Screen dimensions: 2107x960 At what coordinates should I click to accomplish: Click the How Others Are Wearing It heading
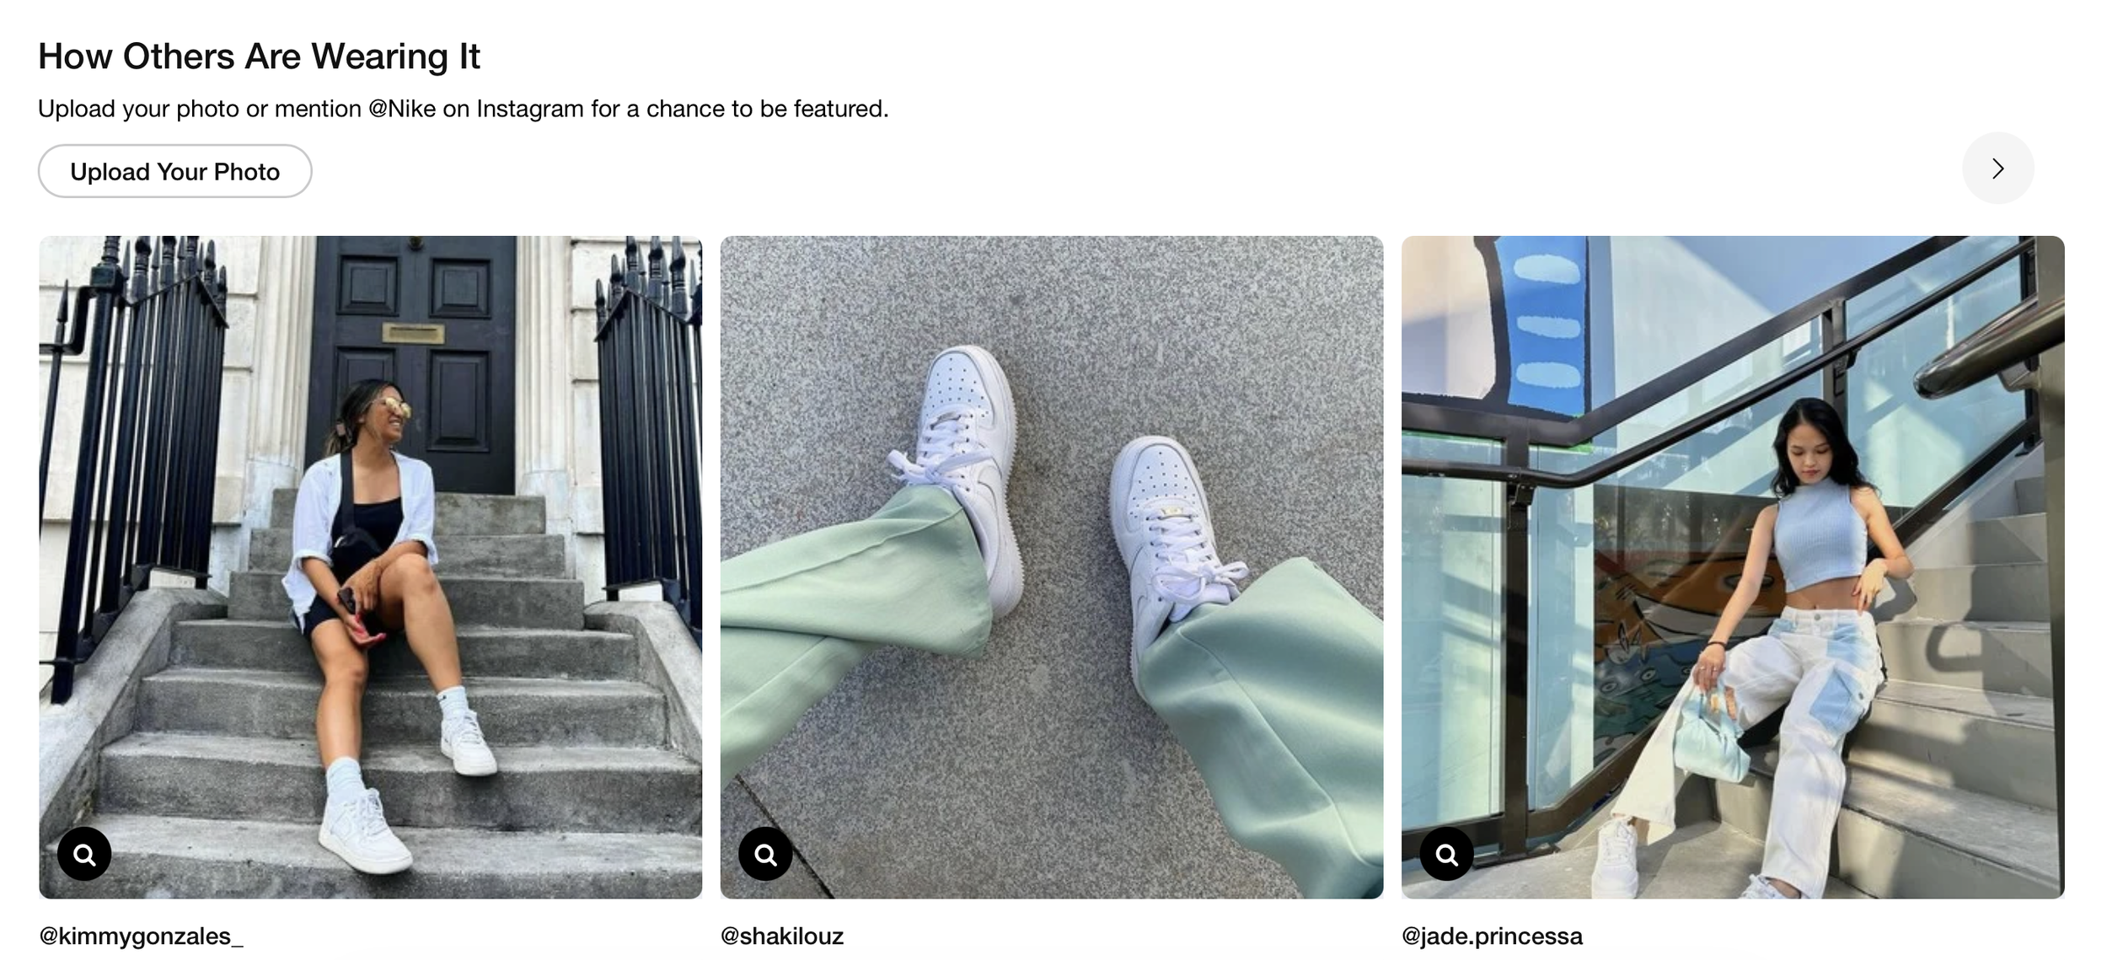259,56
